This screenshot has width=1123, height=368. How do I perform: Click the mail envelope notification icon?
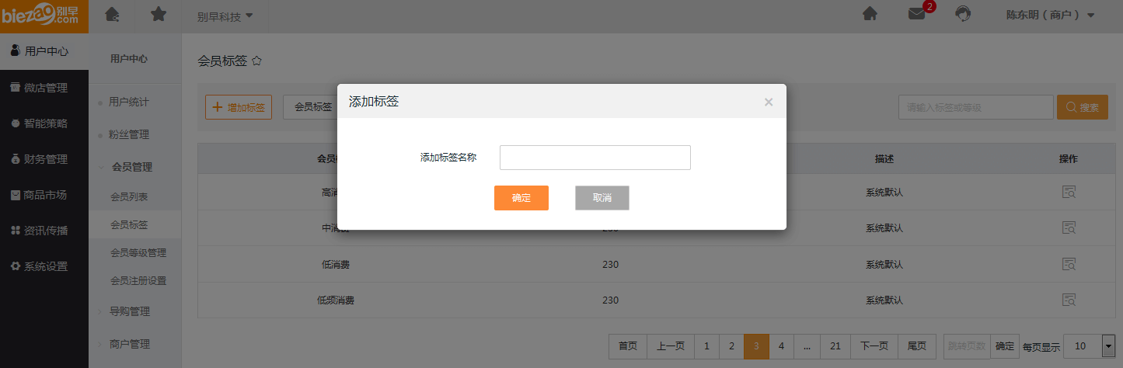click(917, 14)
